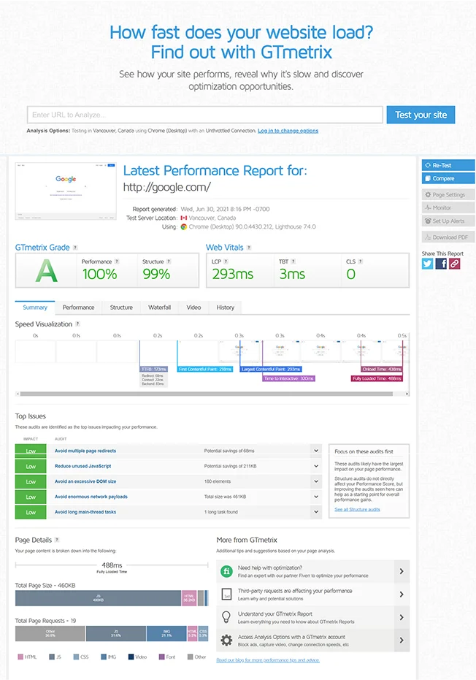Click Page Details help icon

[x=57, y=540]
